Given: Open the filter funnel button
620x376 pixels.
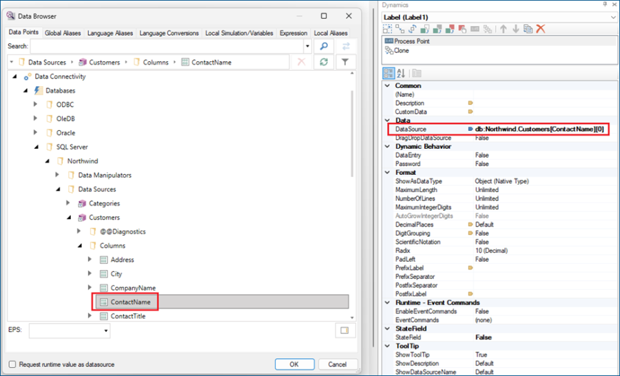Looking at the screenshot, I should tap(345, 62).
